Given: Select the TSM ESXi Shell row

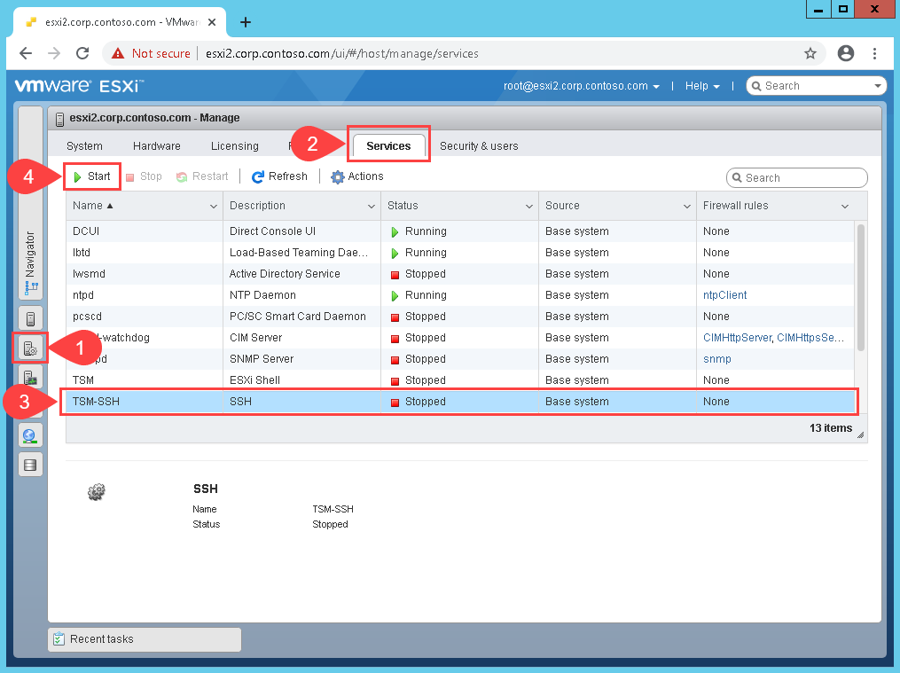Looking at the screenshot, I should click(x=460, y=380).
